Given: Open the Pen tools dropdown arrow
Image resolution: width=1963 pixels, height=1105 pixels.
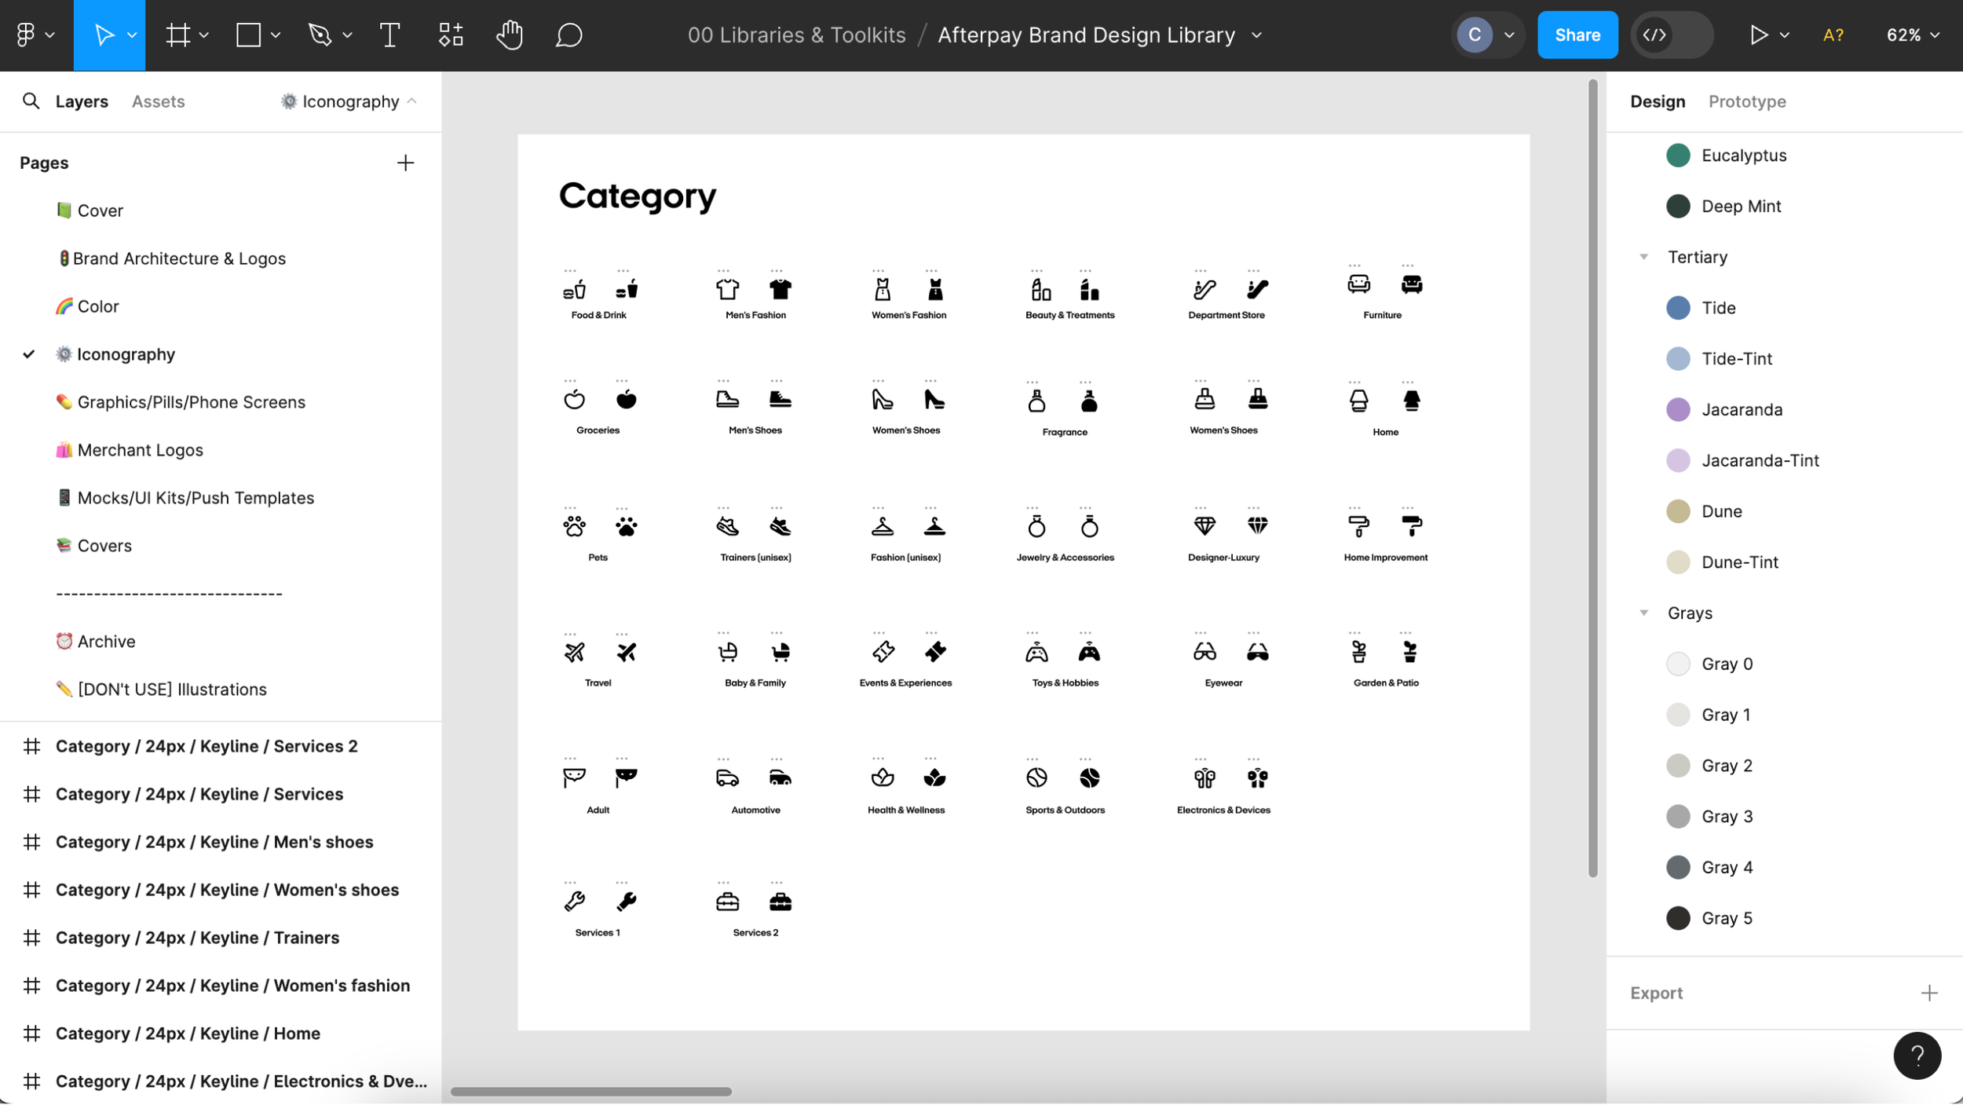Looking at the screenshot, I should pos(347,35).
